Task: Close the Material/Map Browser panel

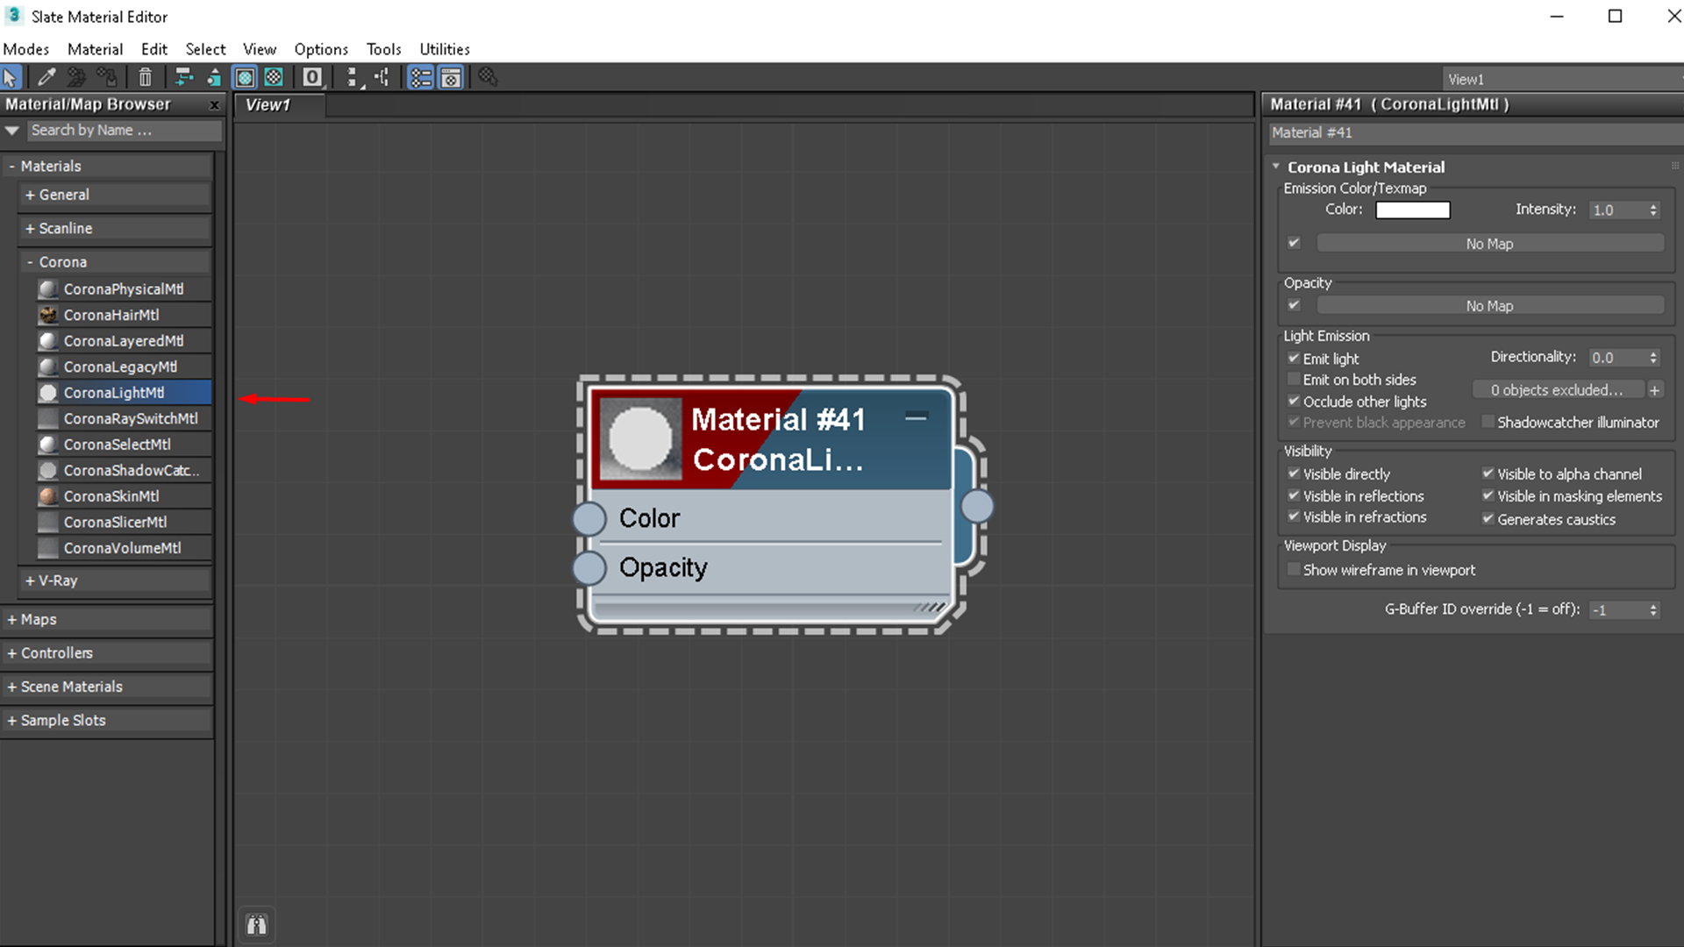Action: (214, 104)
